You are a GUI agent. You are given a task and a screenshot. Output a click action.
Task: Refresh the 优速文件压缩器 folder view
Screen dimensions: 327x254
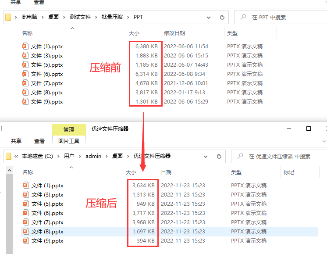coord(219,156)
